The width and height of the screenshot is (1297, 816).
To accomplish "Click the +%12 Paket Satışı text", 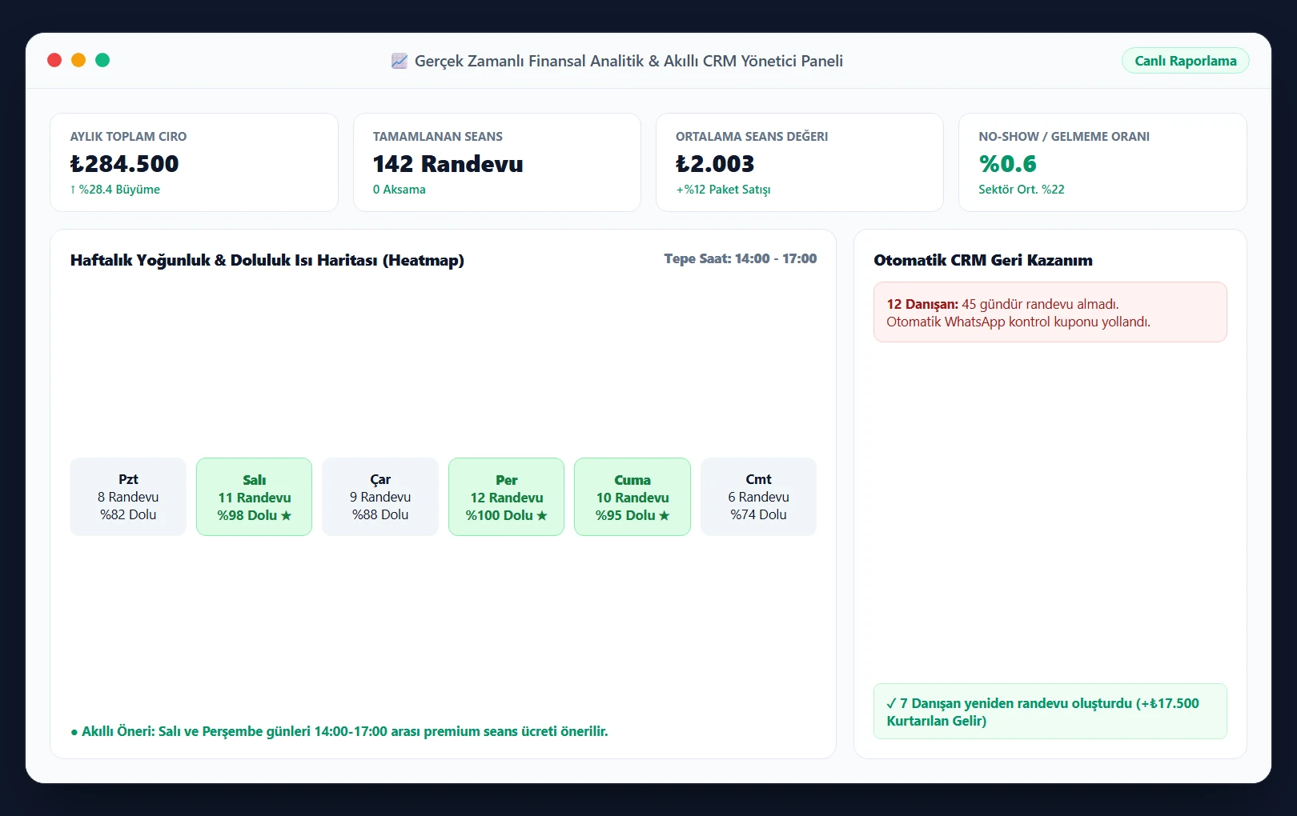I will coord(723,190).
